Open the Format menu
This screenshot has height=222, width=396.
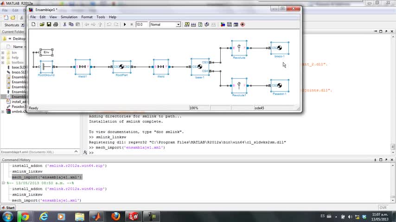[x=87, y=17]
